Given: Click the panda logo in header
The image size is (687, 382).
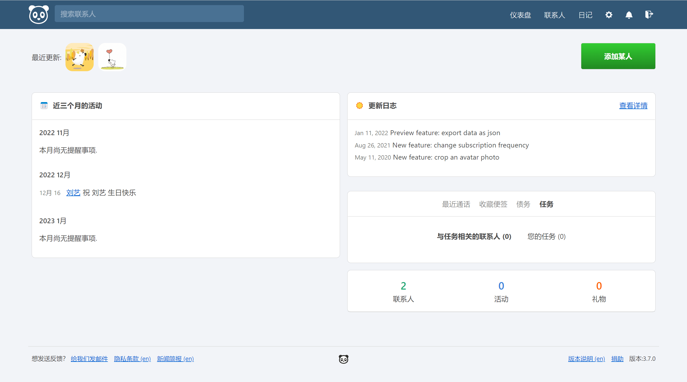Looking at the screenshot, I should [39, 15].
